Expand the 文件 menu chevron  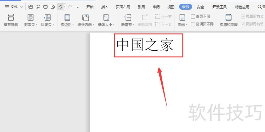22,7
